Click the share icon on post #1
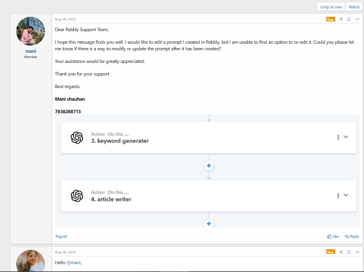 pos(341,19)
